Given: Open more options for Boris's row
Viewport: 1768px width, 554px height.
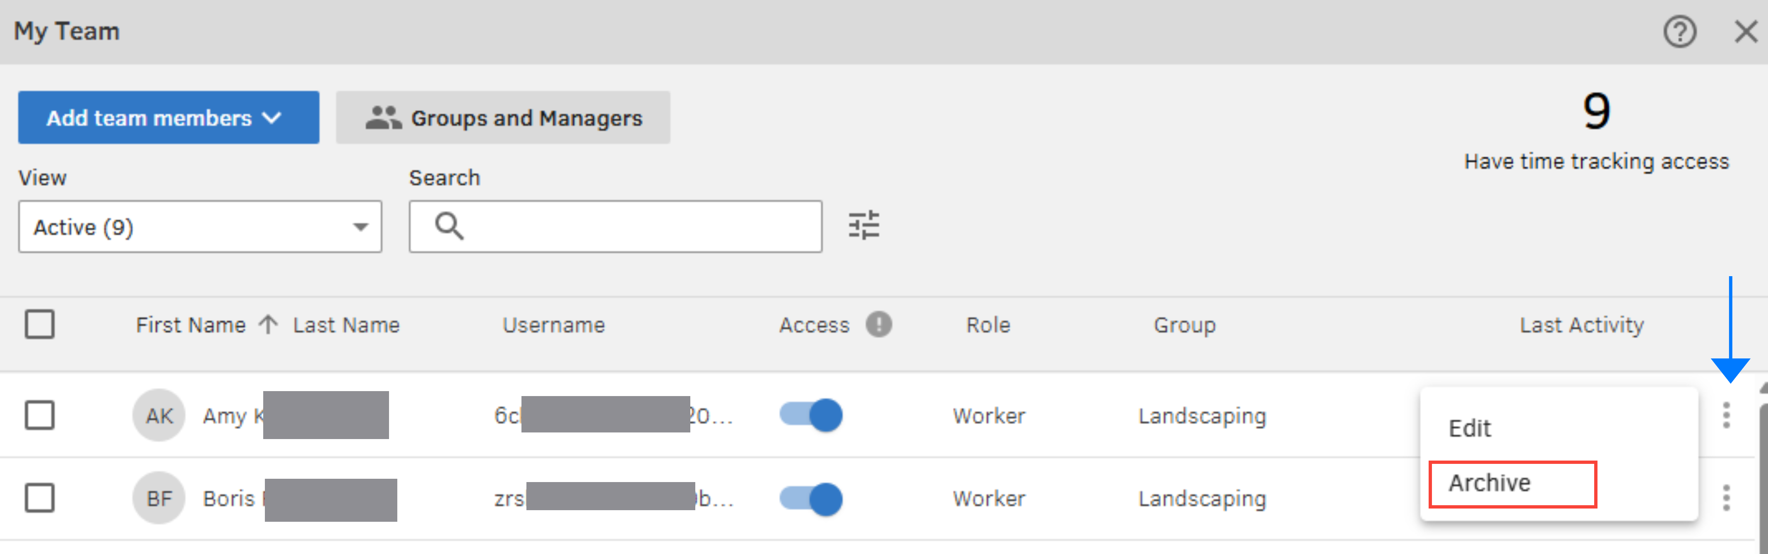Looking at the screenshot, I should point(1726,498).
